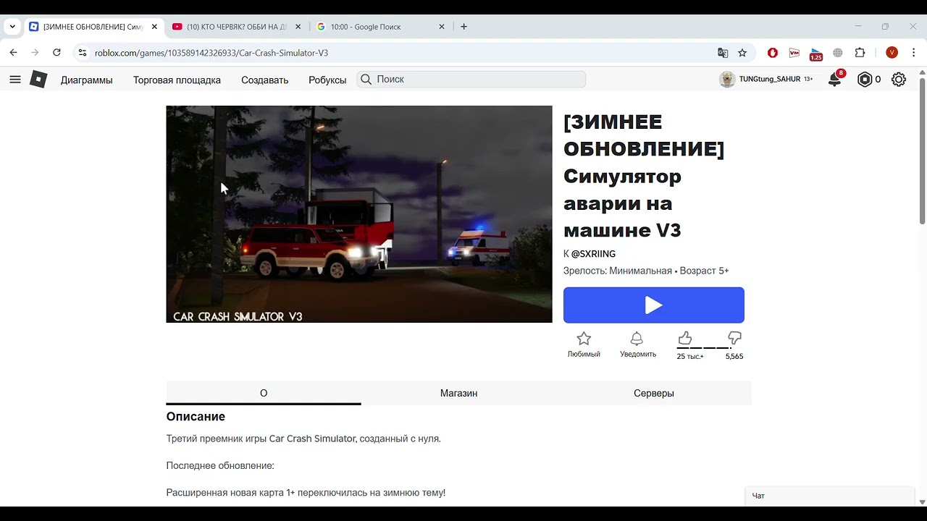
Task: Open a new browser tab
Action: [464, 27]
